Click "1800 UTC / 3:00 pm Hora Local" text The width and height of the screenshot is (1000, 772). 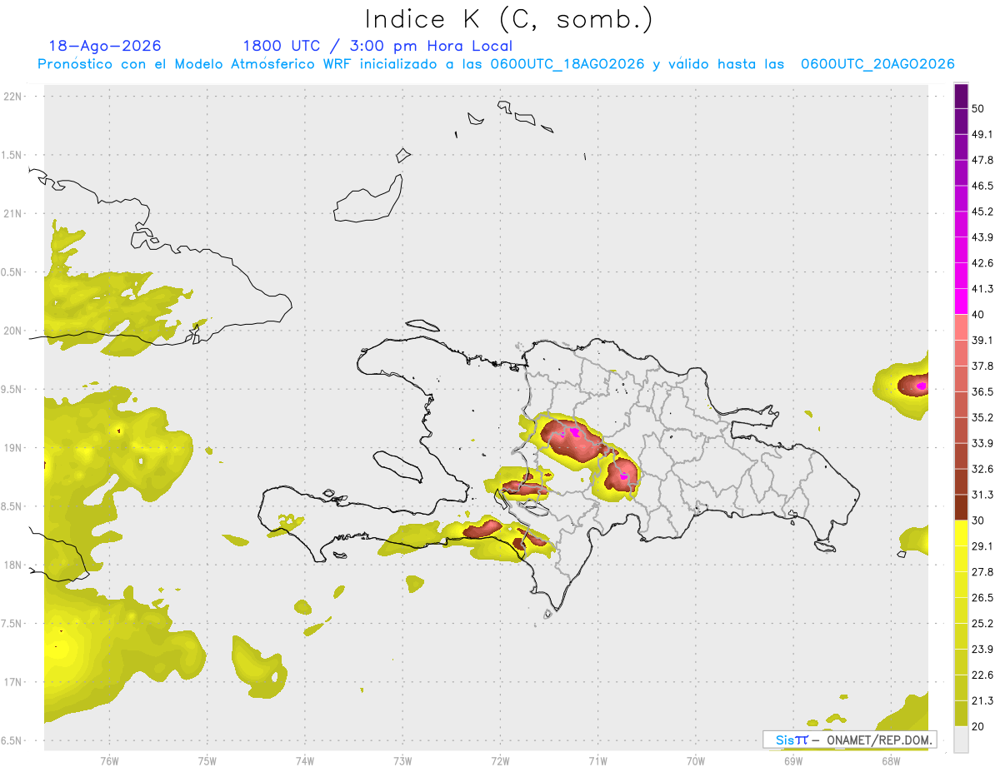tap(377, 46)
